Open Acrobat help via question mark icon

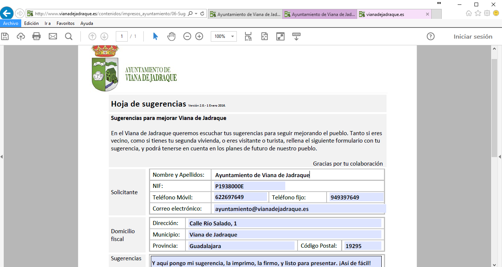point(431,36)
